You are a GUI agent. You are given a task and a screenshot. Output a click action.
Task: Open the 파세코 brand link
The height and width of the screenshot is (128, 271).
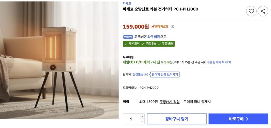coord(127,3)
